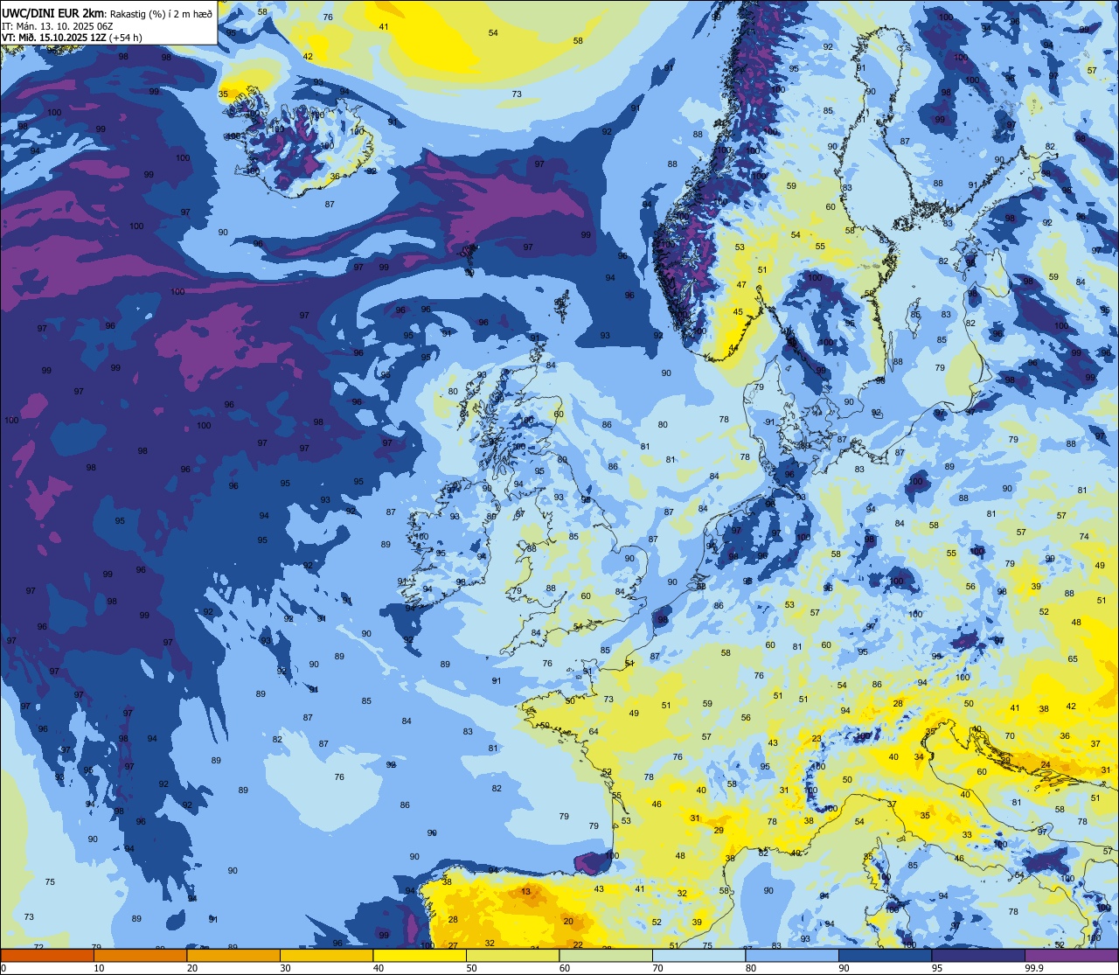
Task: Click the map value 47 in southern Norway
Action: coord(741,285)
